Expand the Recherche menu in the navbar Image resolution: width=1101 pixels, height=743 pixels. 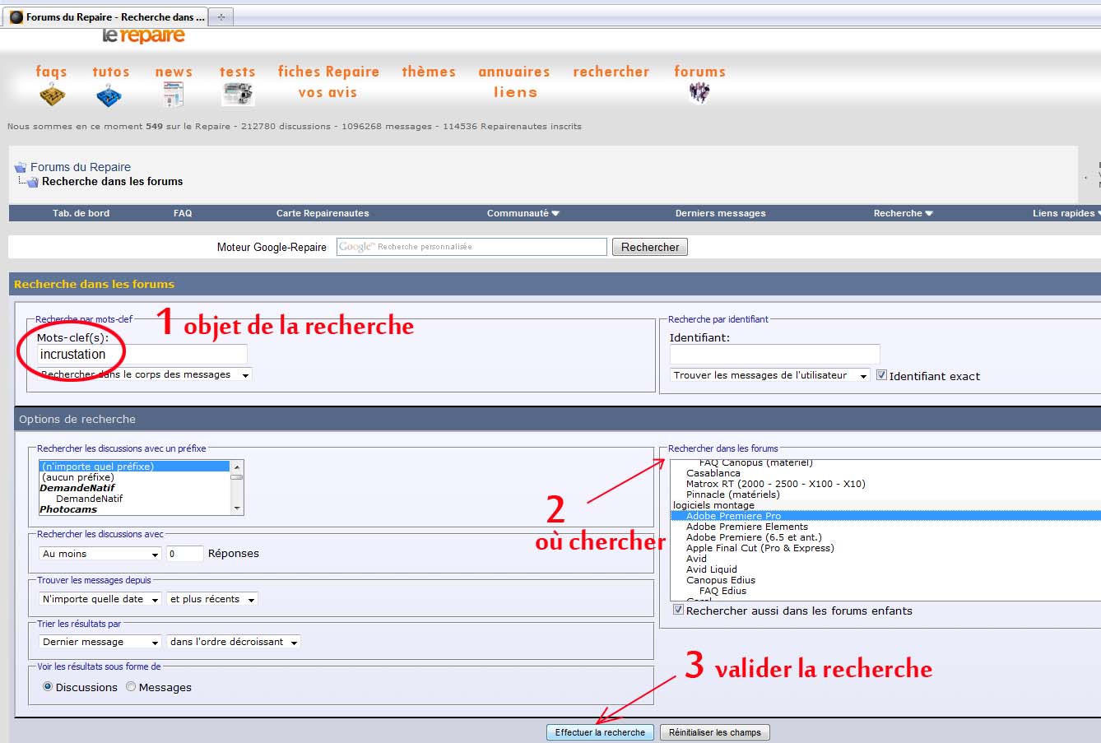pyautogui.click(x=903, y=213)
